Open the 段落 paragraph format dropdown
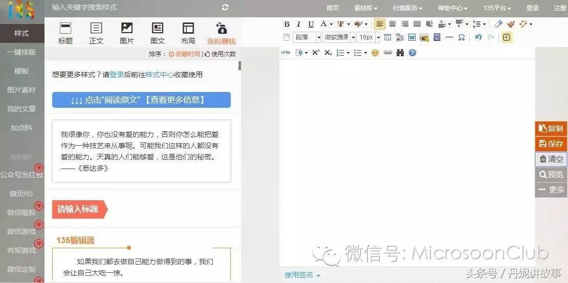 click(307, 37)
